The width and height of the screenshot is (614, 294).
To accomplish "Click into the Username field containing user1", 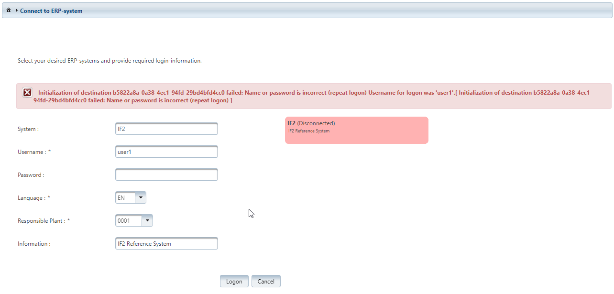I will pyautogui.click(x=166, y=152).
